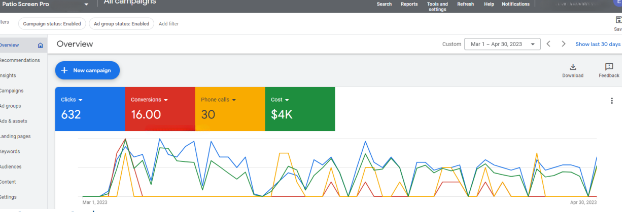Click the Overview page heading
626x212 pixels.
point(75,44)
